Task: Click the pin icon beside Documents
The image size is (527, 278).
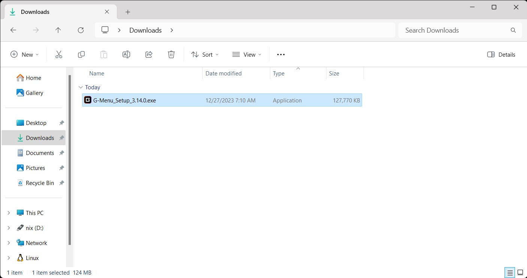Action: (x=61, y=153)
